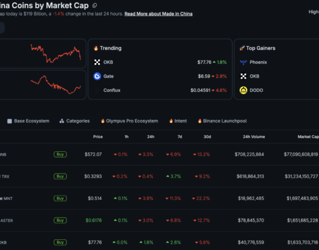
Task: Click the MNT ticker in the table
Action: 8,199
